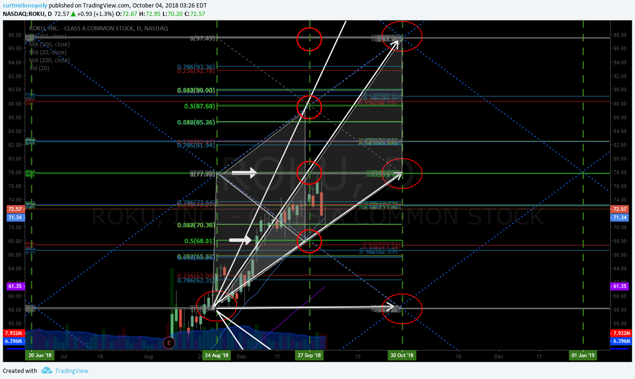
Task: Click the Dec label on time axis
Action: click(498, 356)
